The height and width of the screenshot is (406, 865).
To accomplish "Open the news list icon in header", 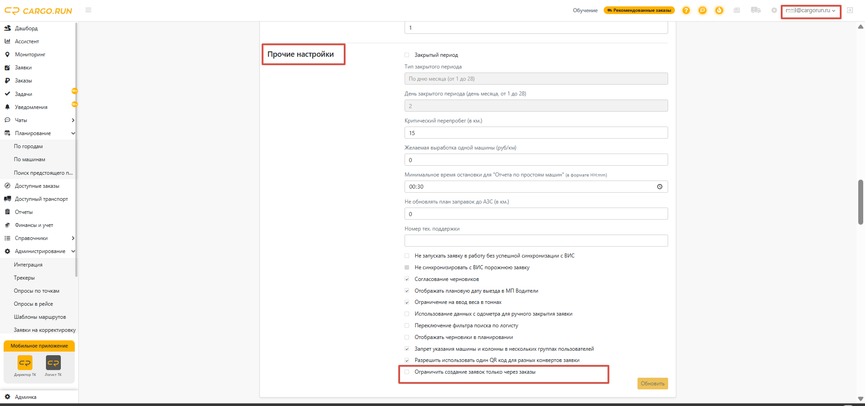I will pos(737,10).
